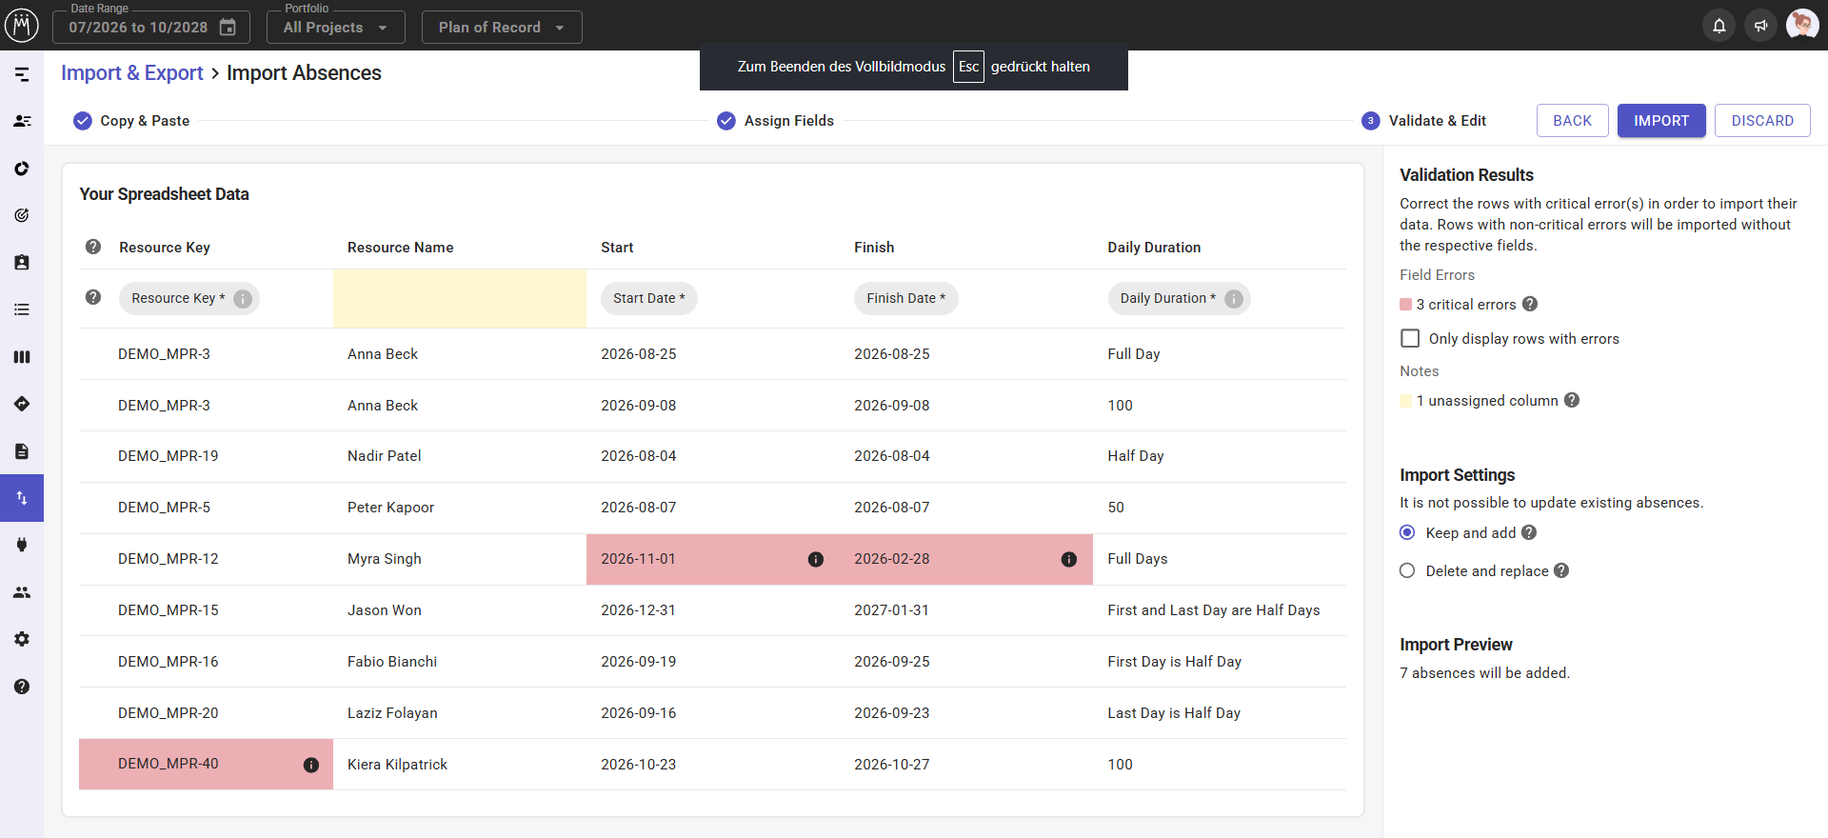Open the donut chart icon in sidebar
The width and height of the screenshot is (1828, 838).
tap(22, 169)
